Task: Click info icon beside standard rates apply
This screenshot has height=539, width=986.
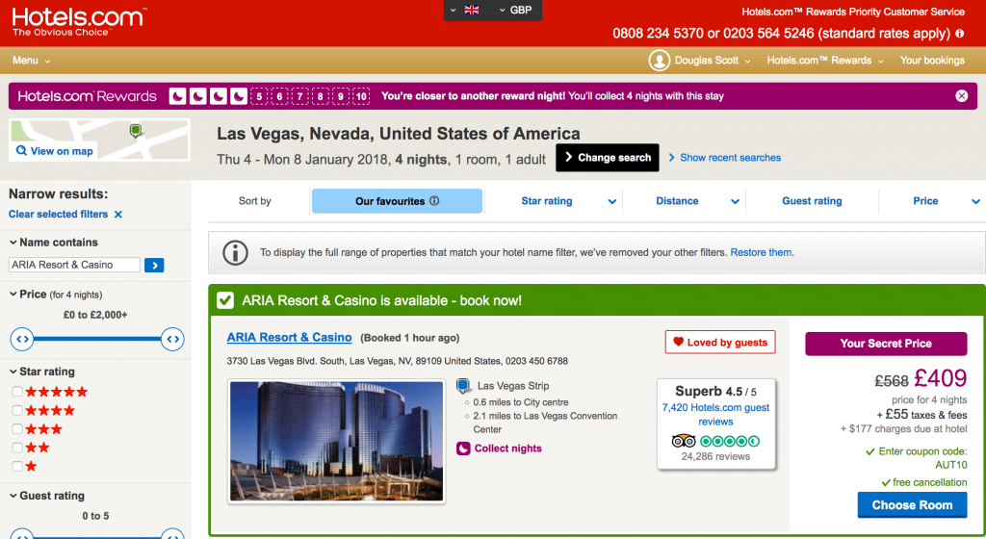Action: click(959, 34)
